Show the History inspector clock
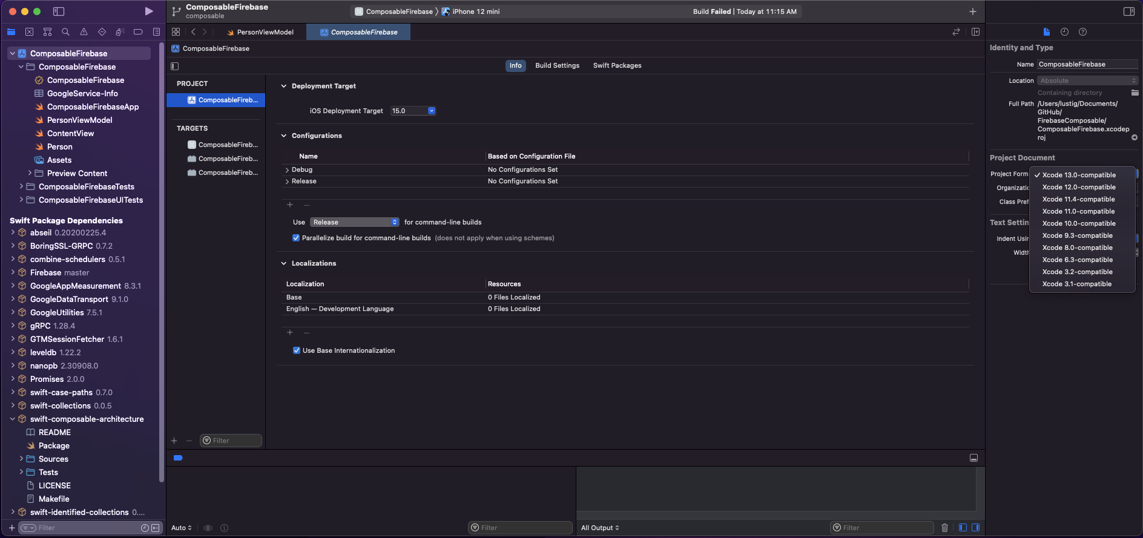 [1064, 31]
